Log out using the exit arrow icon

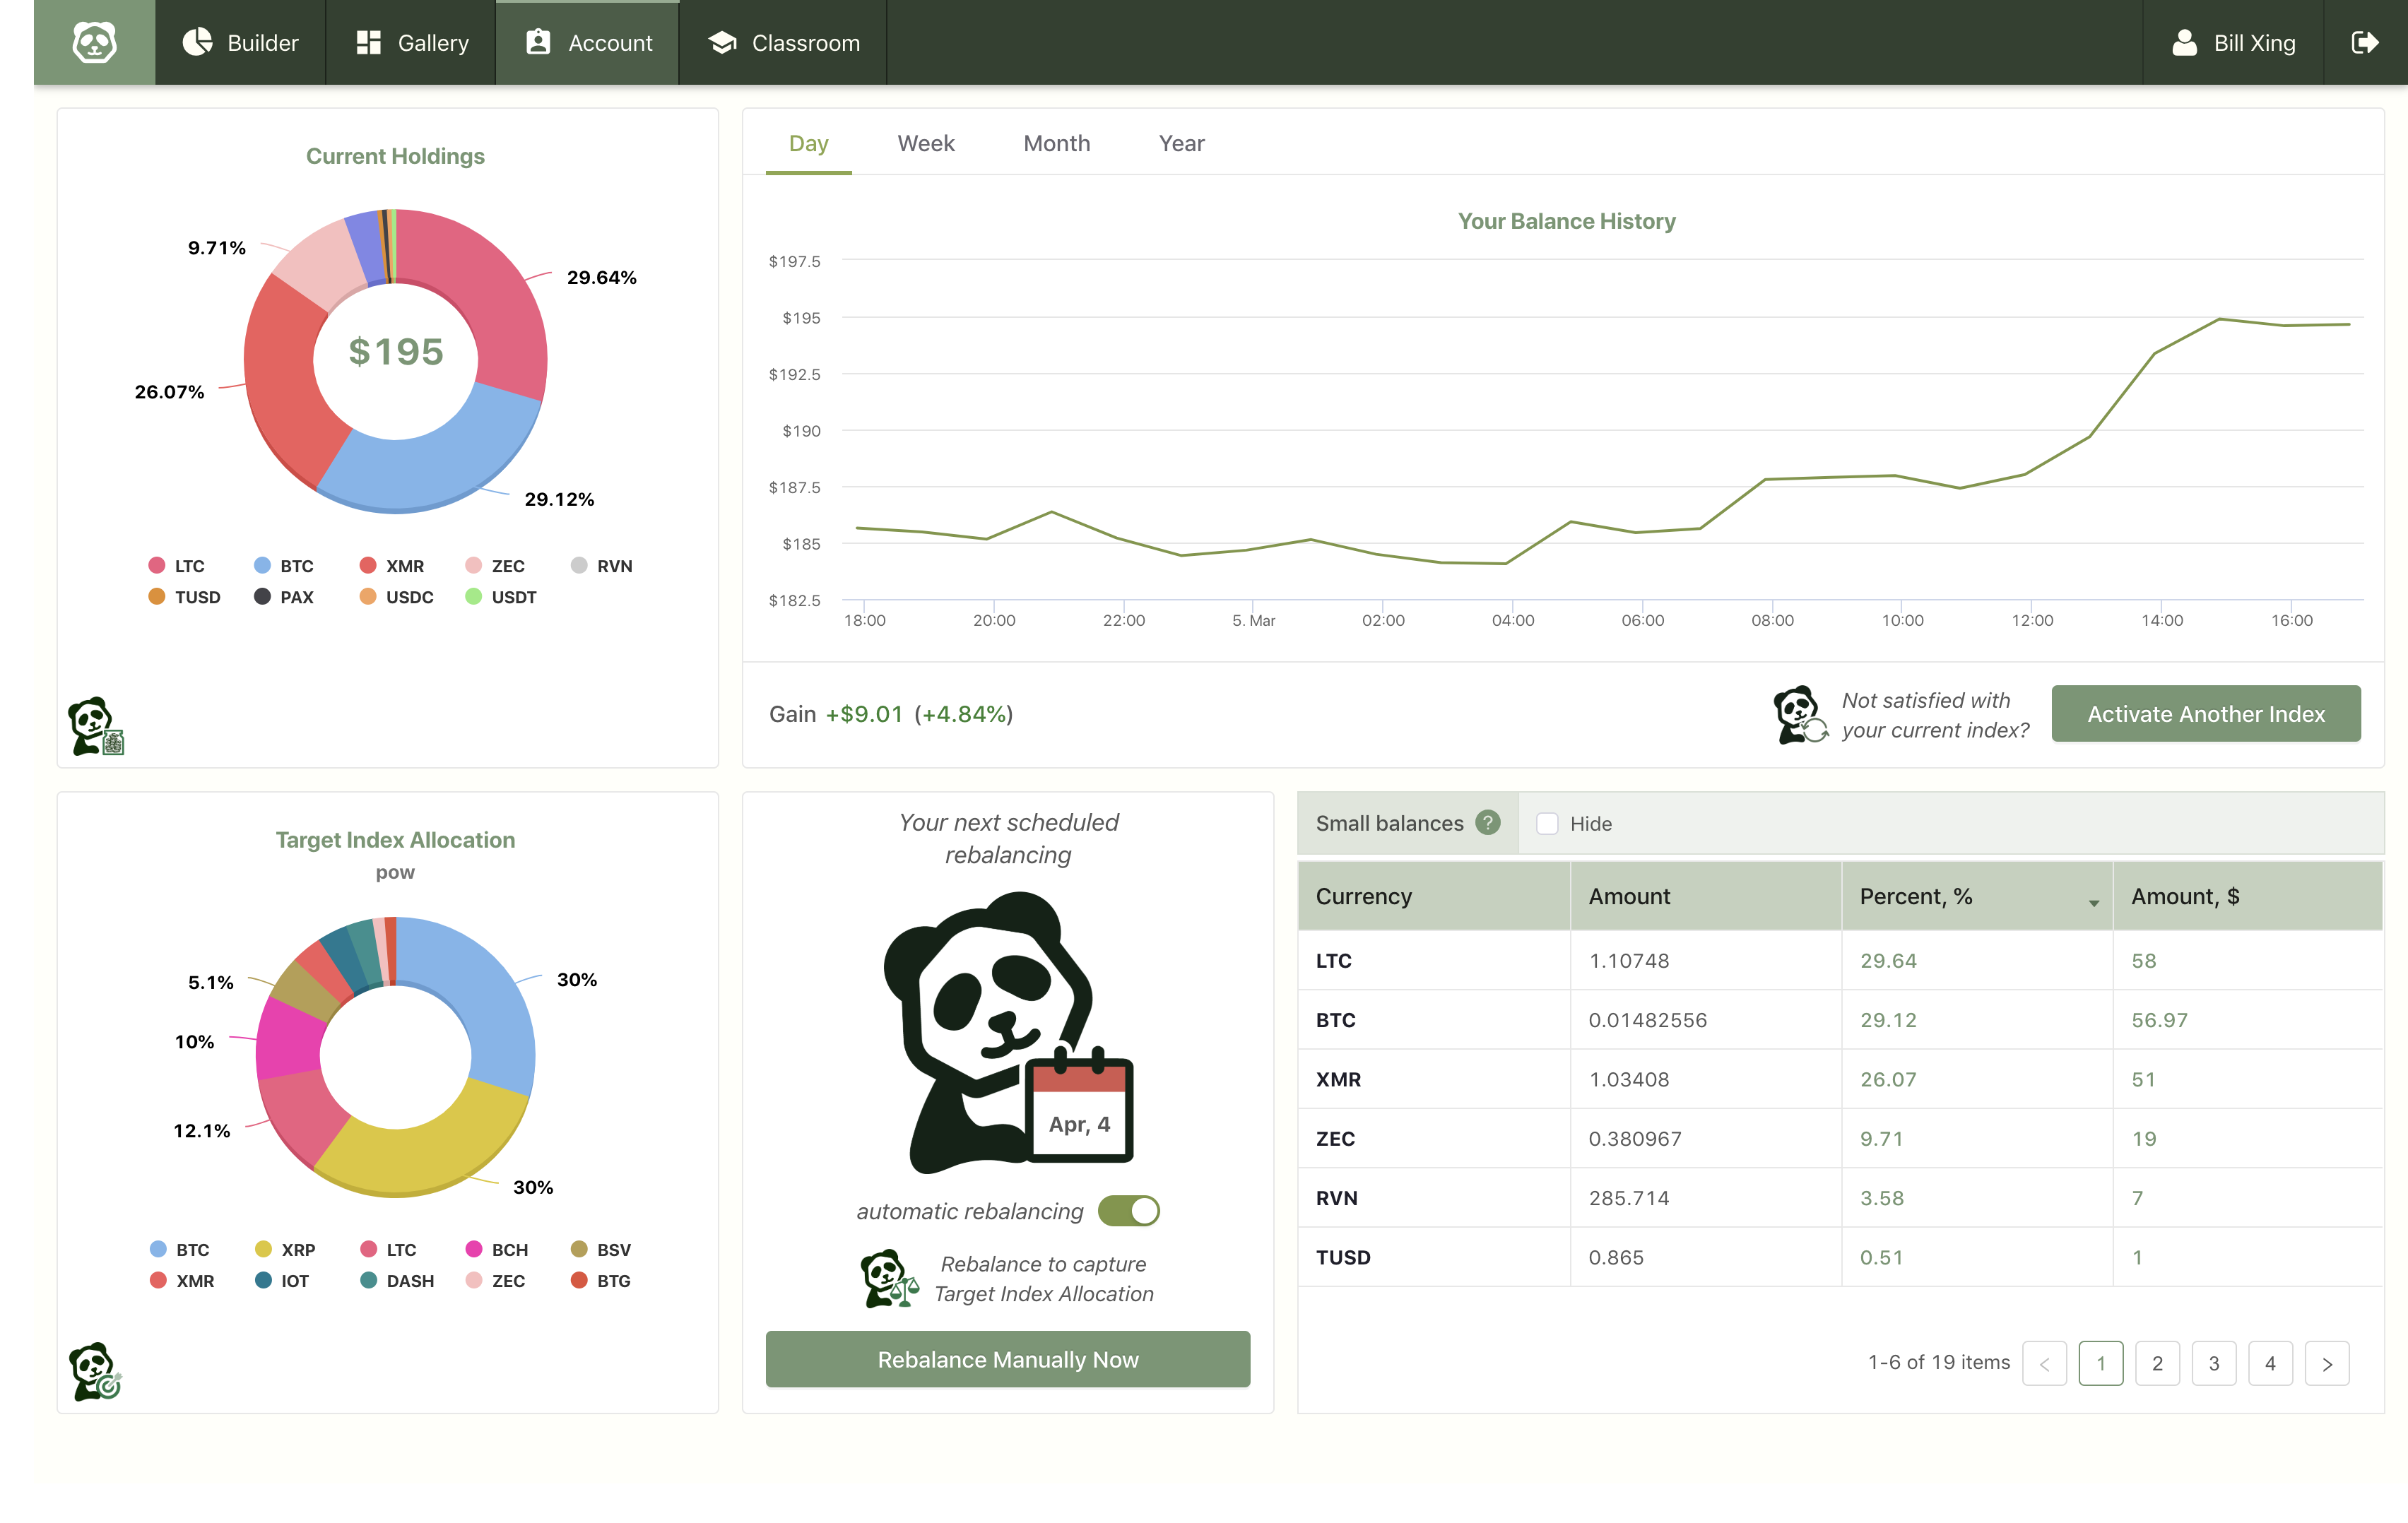[x=2368, y=42]
